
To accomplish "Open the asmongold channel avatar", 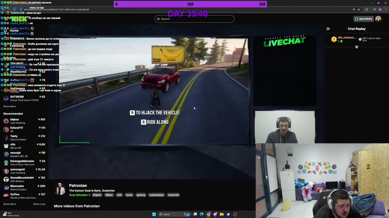I will point(6,171).
